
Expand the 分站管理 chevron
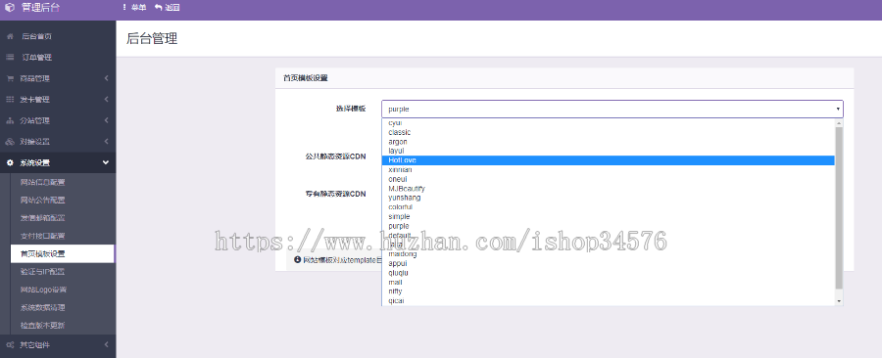point(106,120)
